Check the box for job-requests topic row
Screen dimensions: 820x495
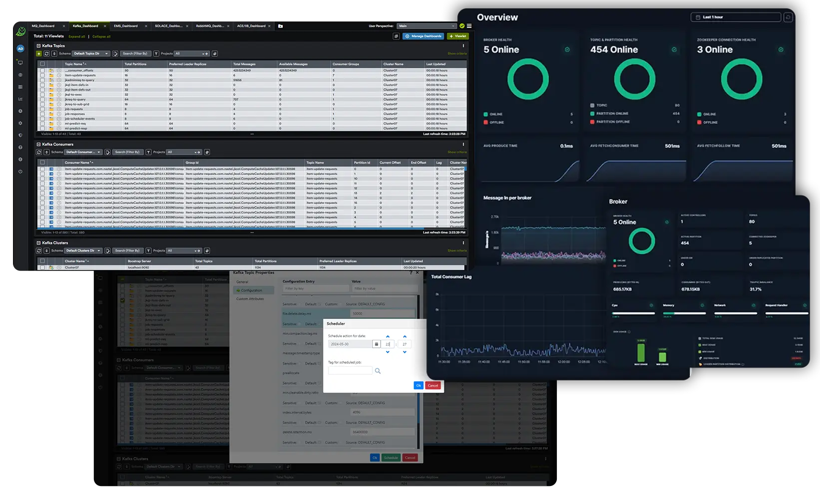(42, 109)
